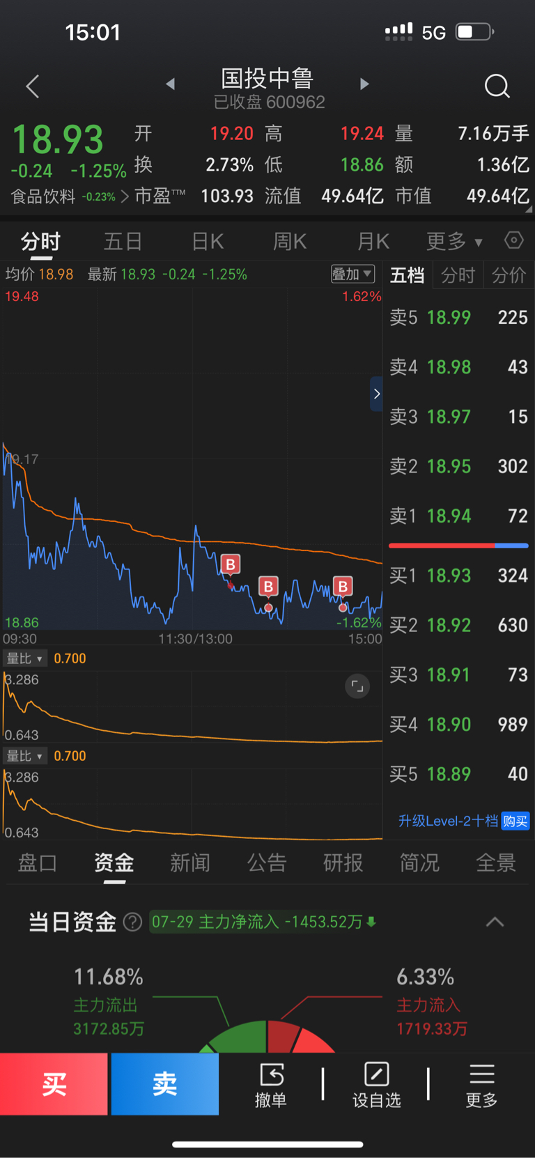
Task: Open the 新闻 tab
Action: 190,863
